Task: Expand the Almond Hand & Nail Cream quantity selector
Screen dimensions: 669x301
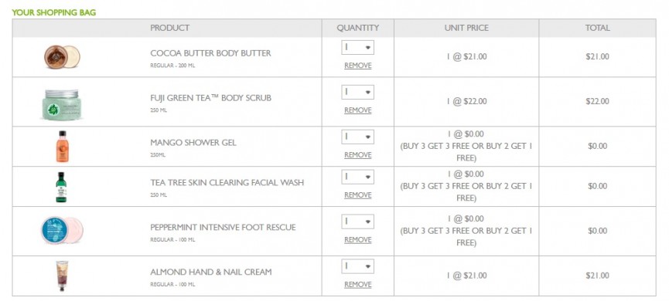Action: tap(357, 266)
